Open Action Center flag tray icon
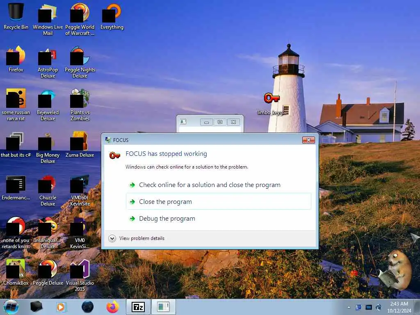Image resolution: width=420 pixels, height=315 pixels. pos(358,307)
